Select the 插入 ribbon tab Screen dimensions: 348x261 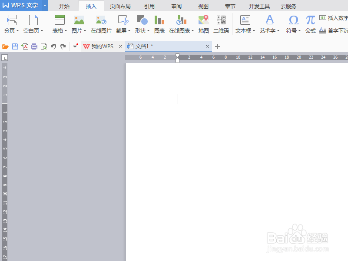point(91,6)
